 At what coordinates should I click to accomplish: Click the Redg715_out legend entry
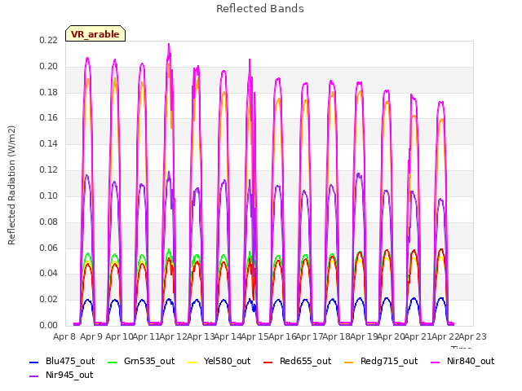pos(381,361)
